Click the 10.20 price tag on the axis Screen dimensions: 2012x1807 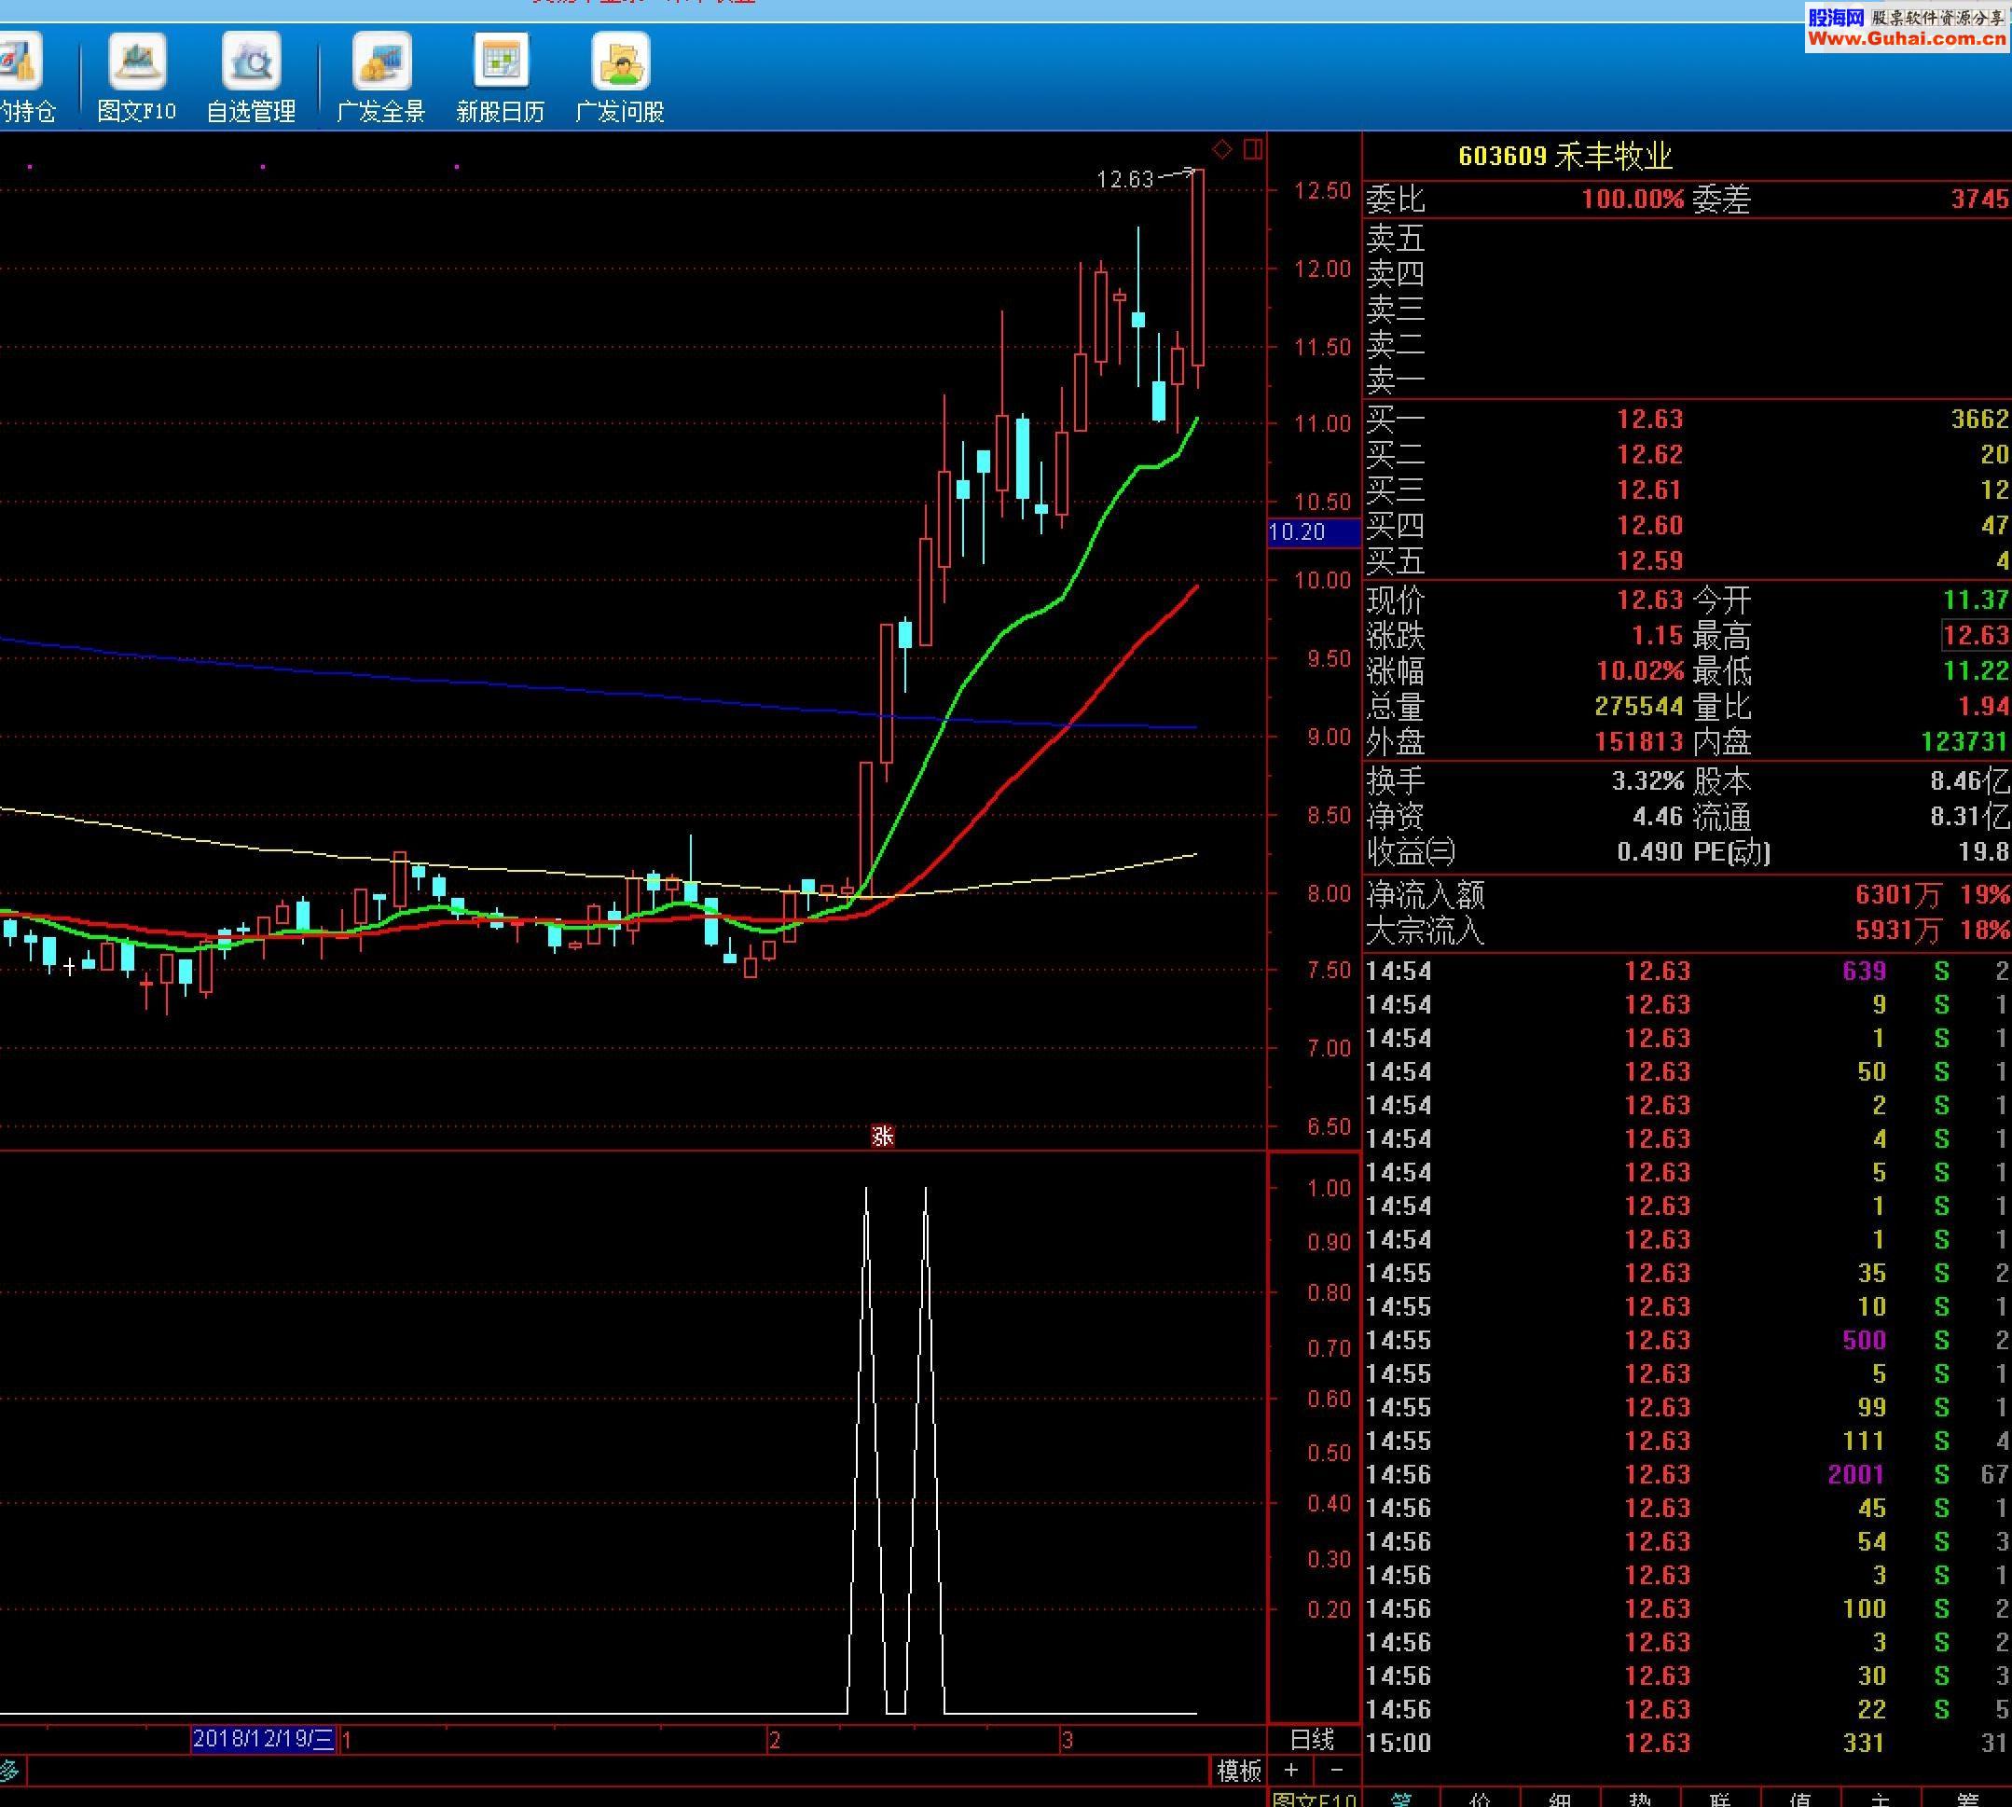click(x=1314, y=532)
